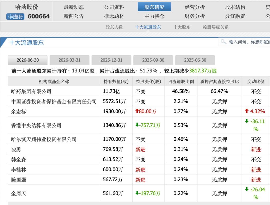Click the green 3817.37万股 value
270x205 pixels.
[203, 71]
